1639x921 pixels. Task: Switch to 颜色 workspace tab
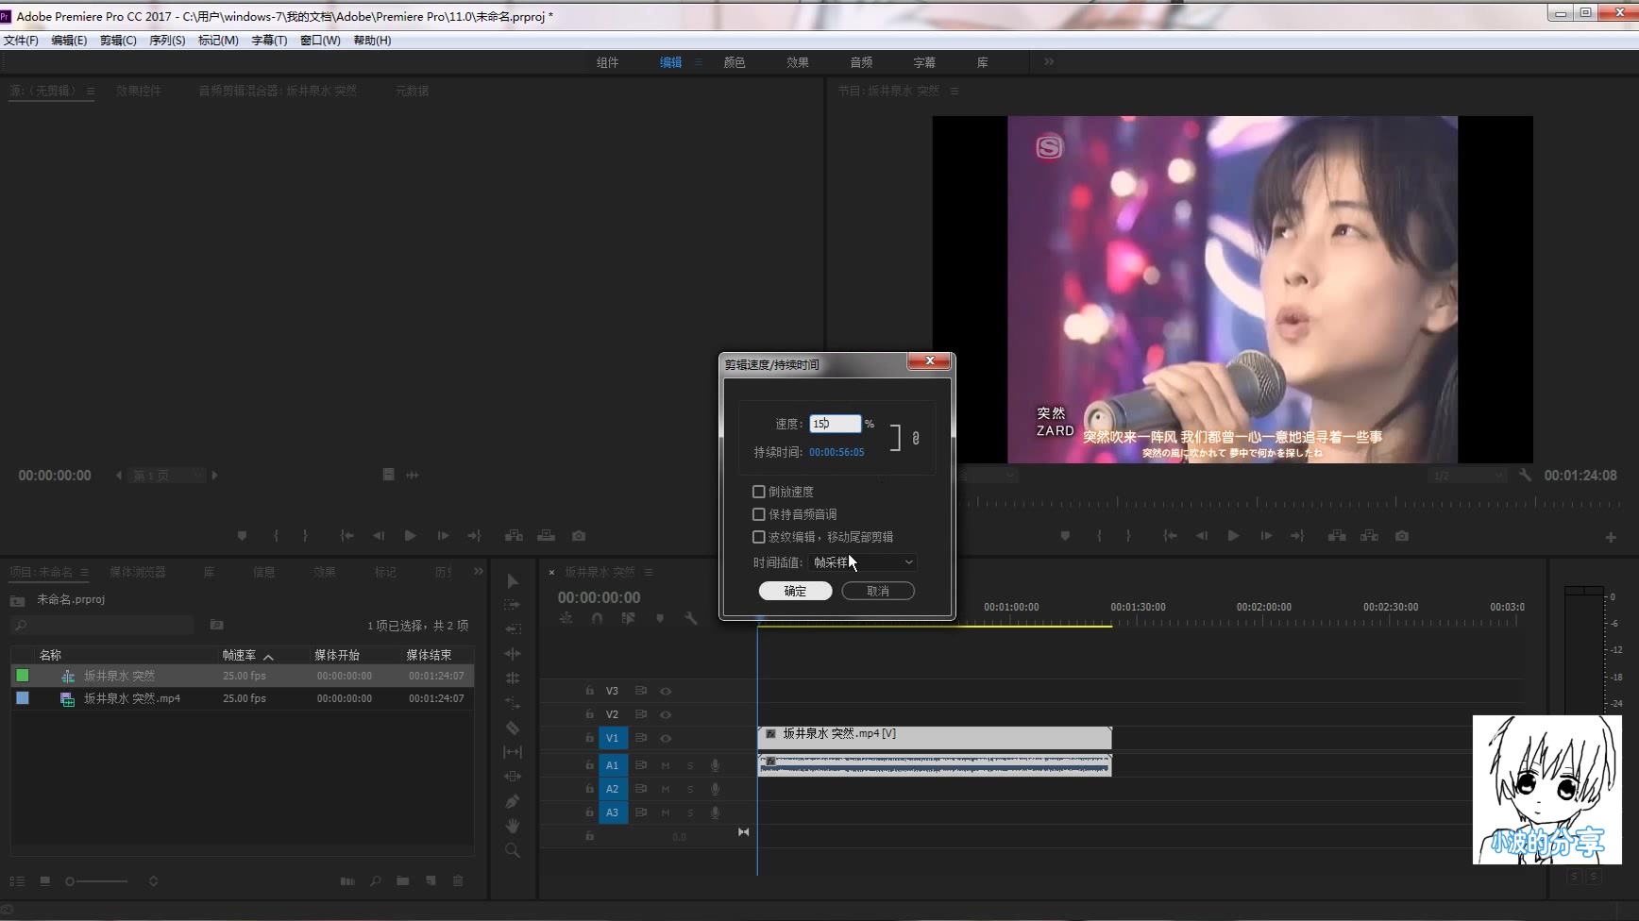735,62
